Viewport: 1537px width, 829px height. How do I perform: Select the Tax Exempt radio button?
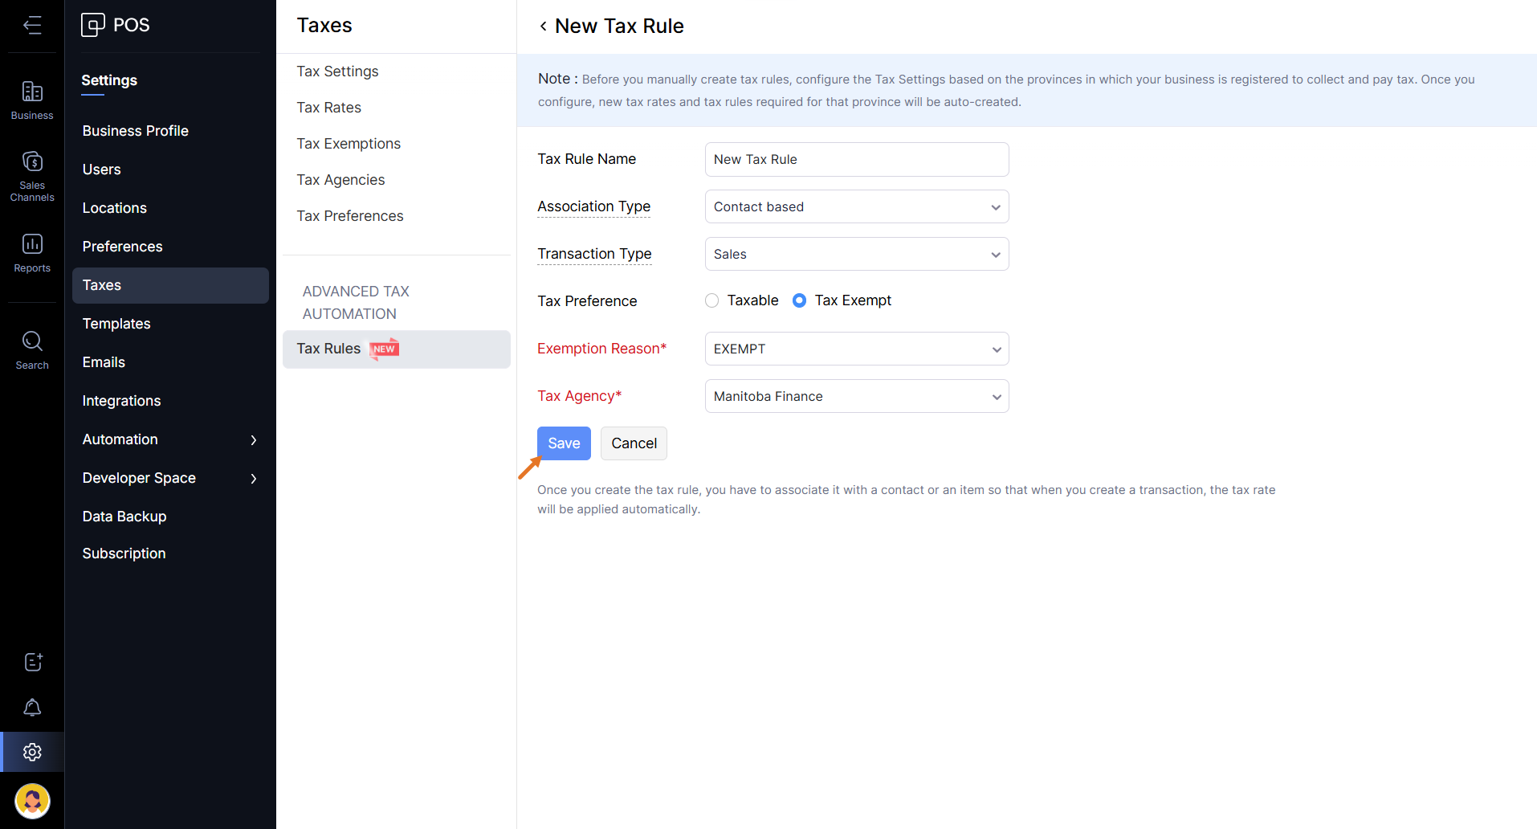tap(799, 300)
